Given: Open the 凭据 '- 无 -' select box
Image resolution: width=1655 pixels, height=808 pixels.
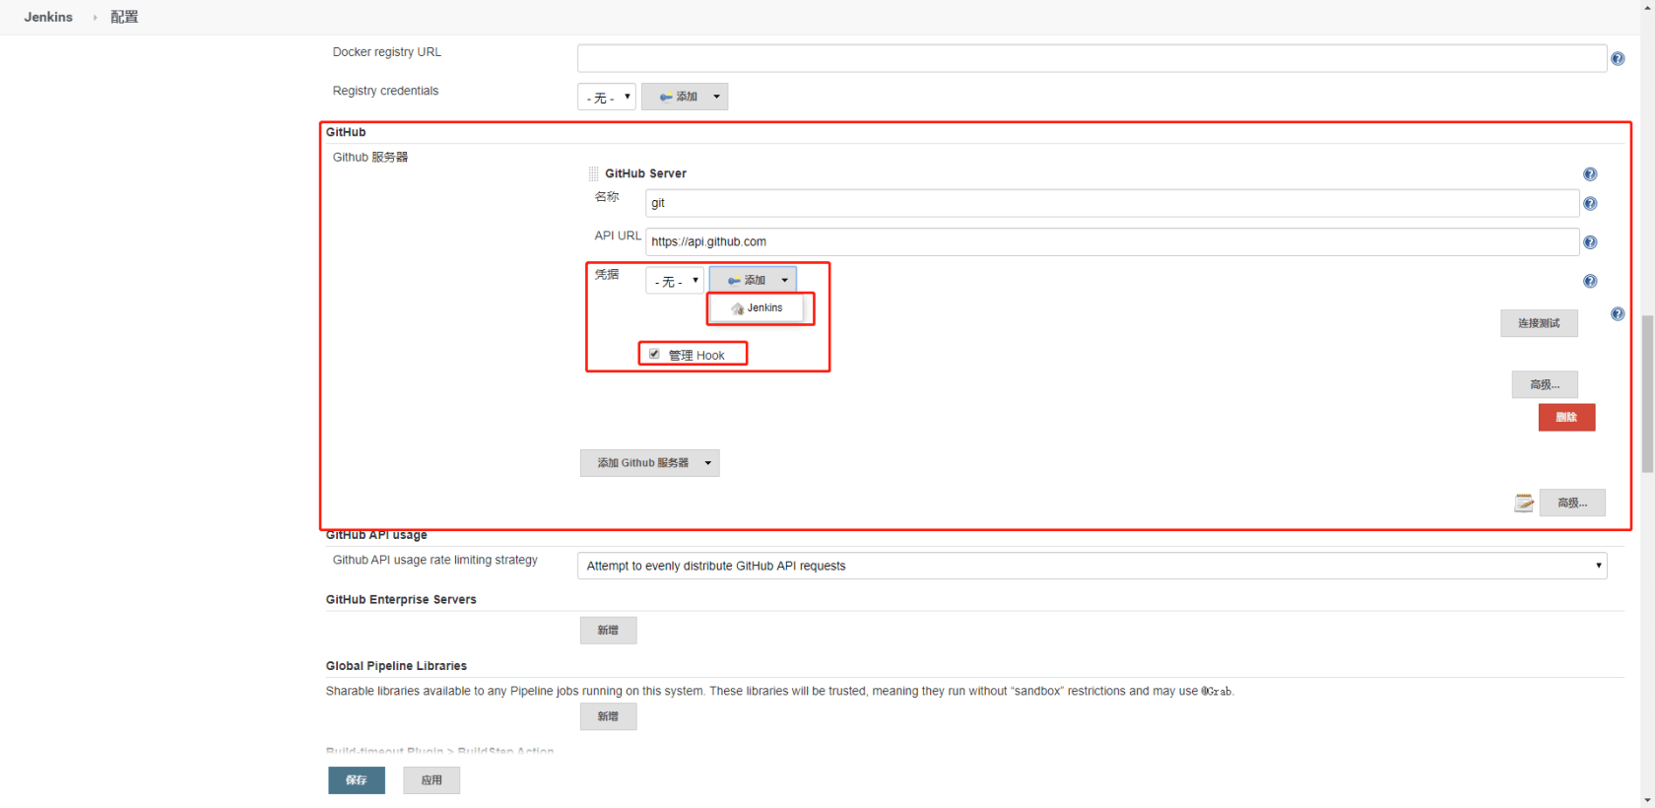Looking at the screenshot, I should 675,281.
